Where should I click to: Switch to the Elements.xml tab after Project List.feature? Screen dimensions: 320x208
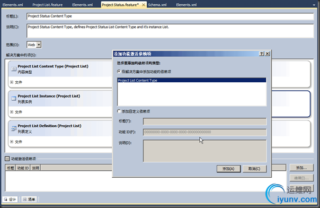83,5
